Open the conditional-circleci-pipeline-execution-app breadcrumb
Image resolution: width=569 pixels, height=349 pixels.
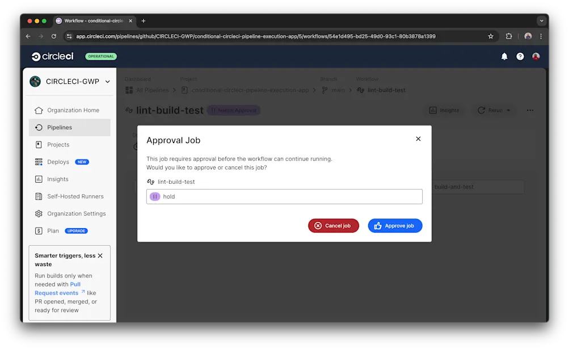point(245,90)
